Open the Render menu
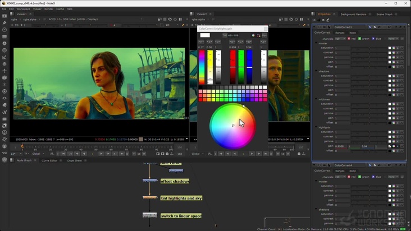 coord(48,9)
